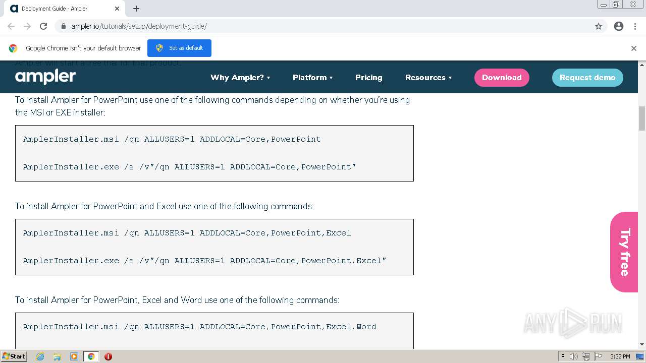
Task: Open the volume speaker tray icon
Action: pos(574,356)
